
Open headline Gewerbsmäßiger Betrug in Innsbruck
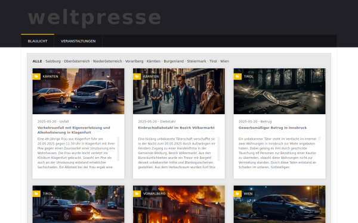[x=273, y=128]
